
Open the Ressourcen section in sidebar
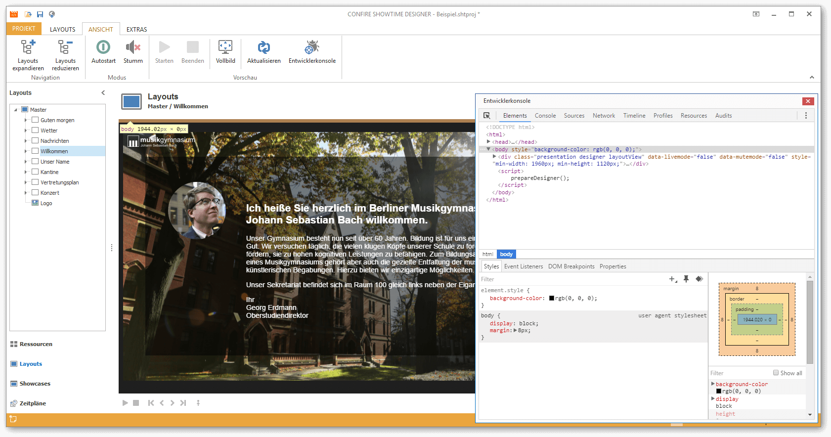tap(36, 344)
